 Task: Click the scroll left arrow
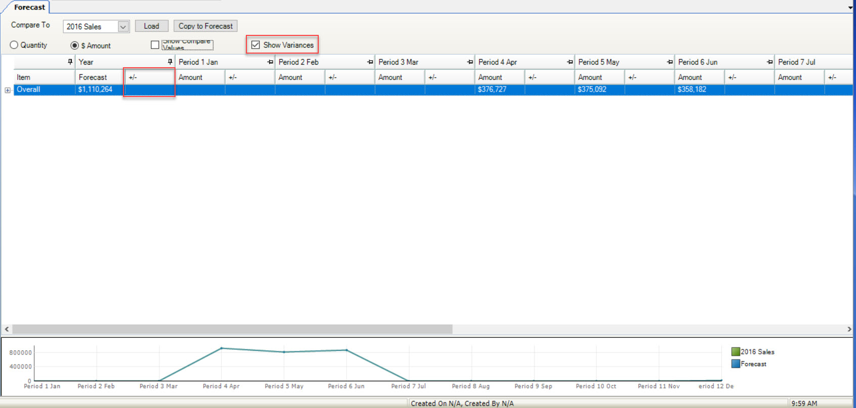click(x=7, y=329)
